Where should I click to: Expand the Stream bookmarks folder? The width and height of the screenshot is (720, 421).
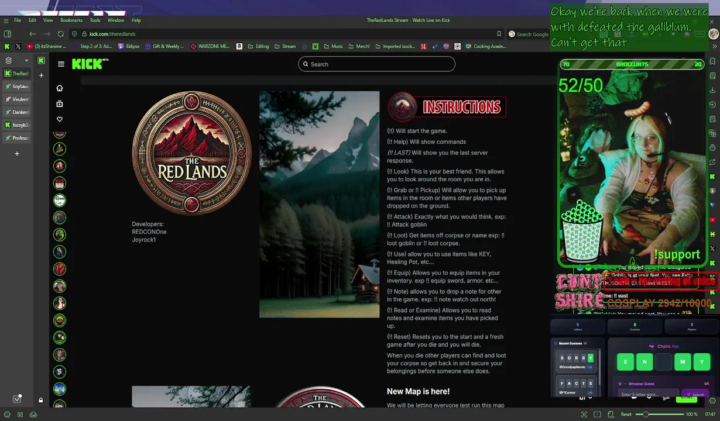tap(285, 46)
